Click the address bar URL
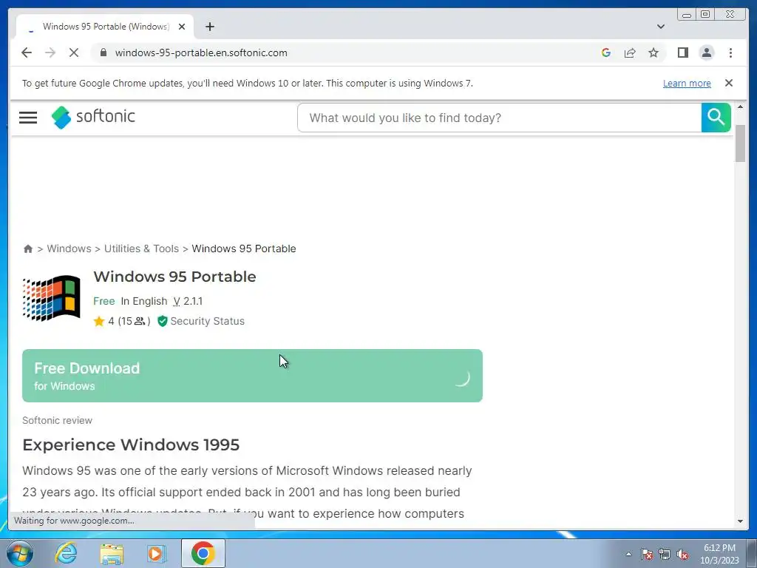 click(x=201, y=53)
